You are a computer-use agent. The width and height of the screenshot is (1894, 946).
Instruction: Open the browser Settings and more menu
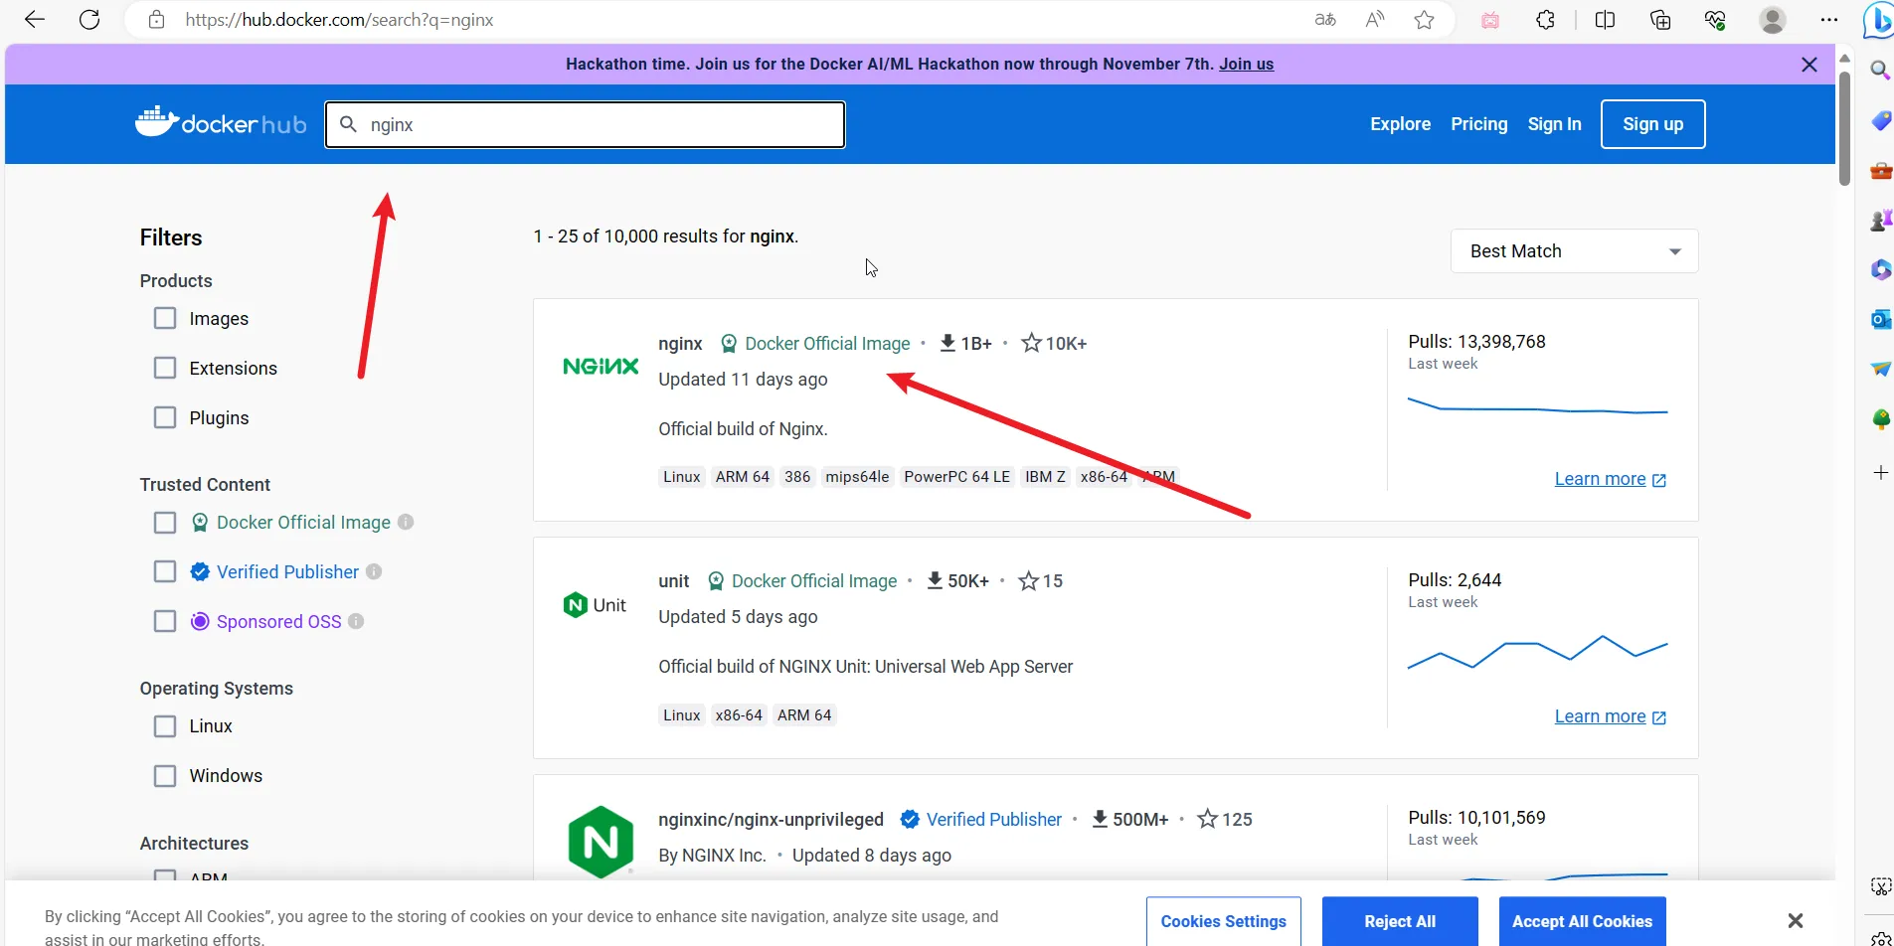tap(1829, 20)
